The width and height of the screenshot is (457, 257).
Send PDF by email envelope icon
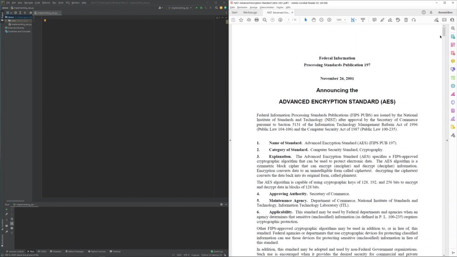444,20
